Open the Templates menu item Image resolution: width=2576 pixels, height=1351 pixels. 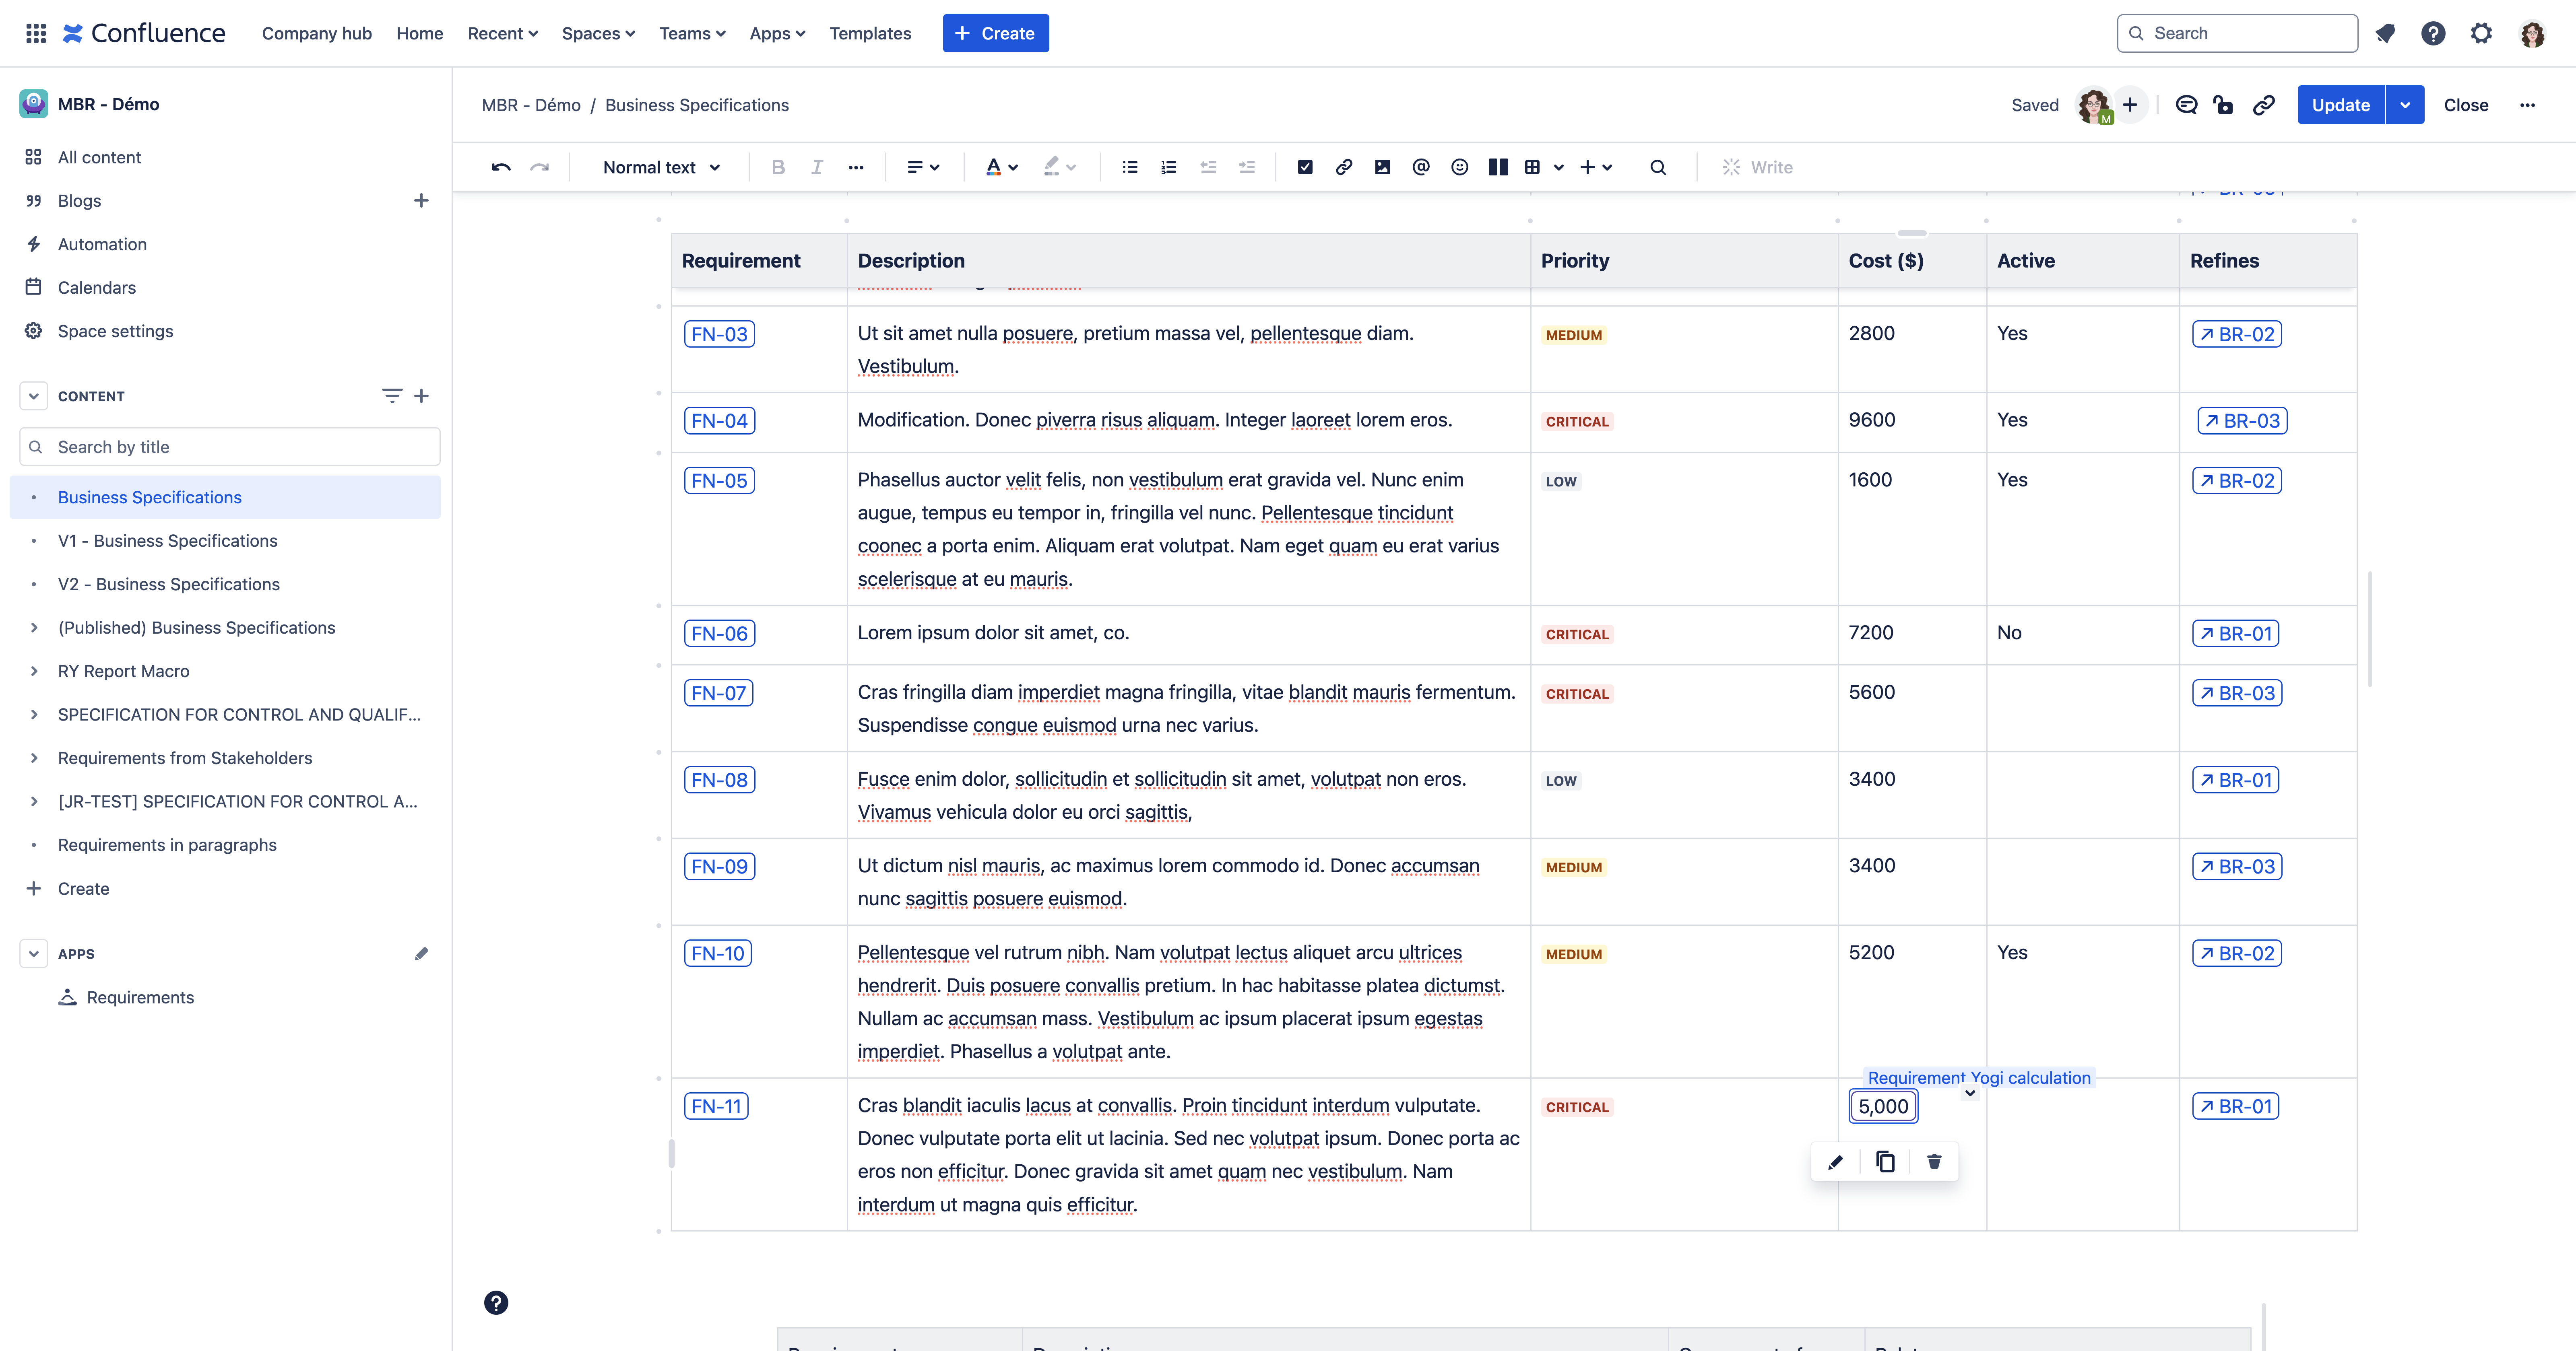[x=870, y=33]
